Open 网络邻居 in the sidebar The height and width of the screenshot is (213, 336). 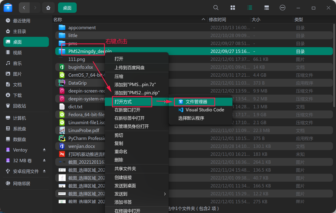click(26, 183)
